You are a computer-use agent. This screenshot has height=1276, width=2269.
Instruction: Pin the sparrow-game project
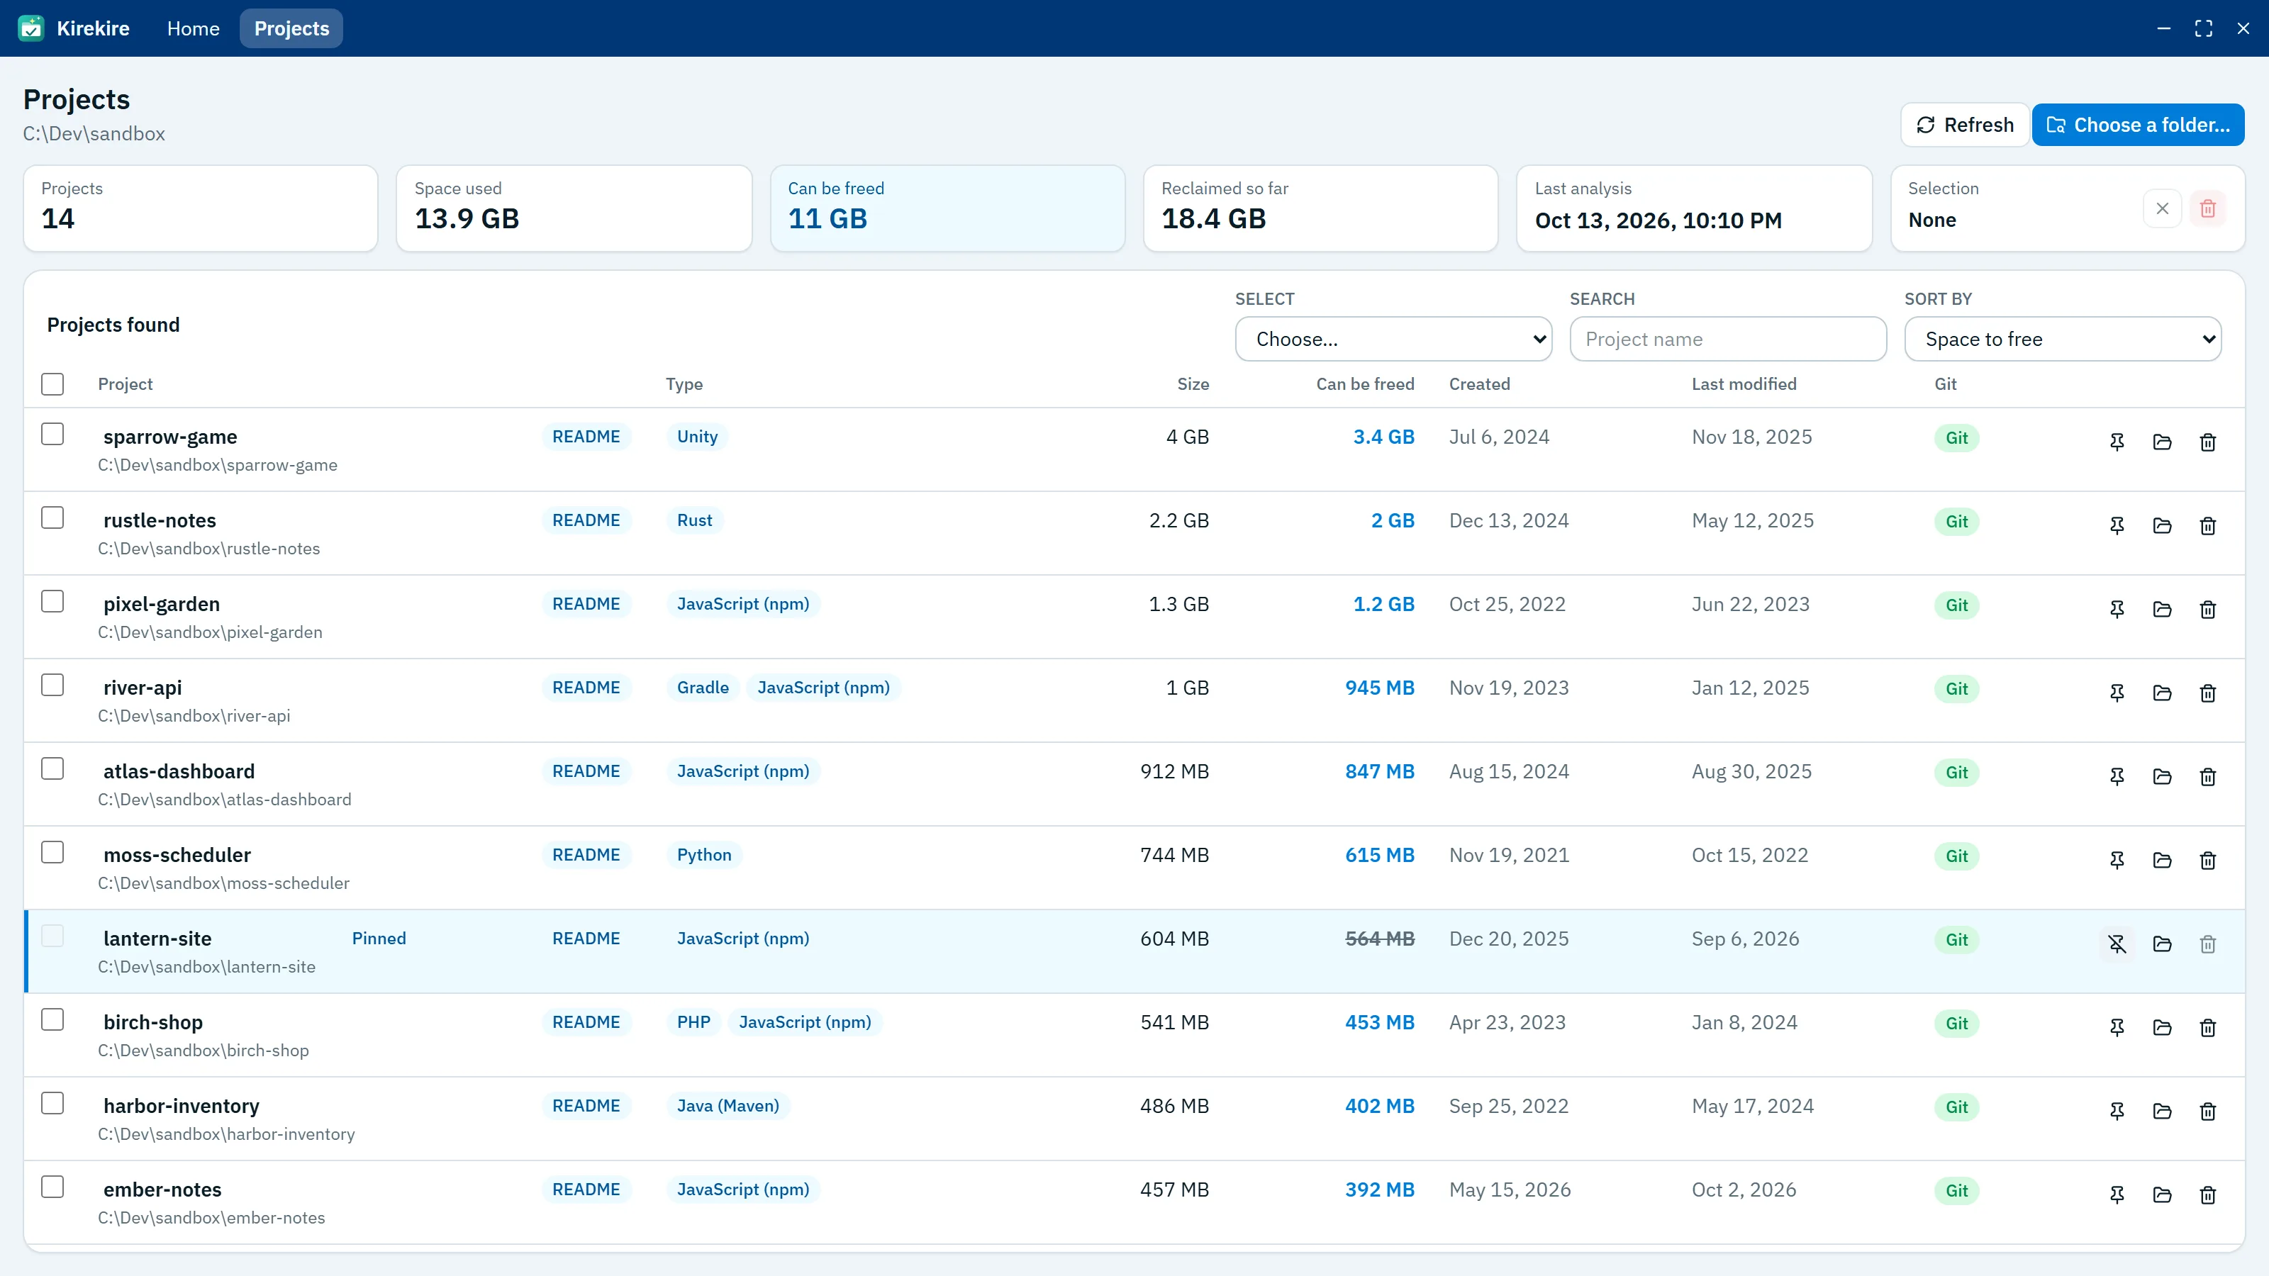coord(2117,442)
